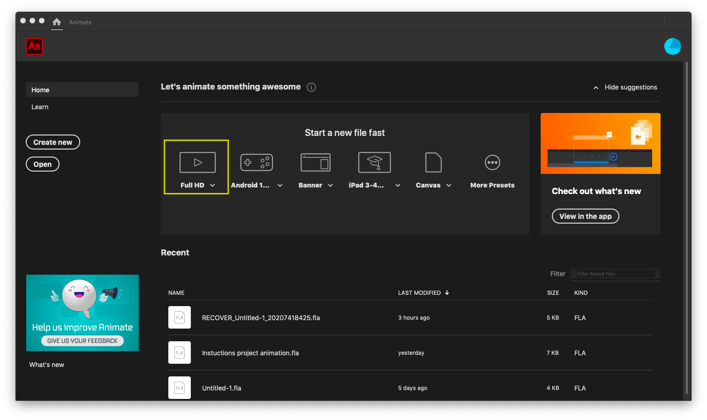The width and height of the screenshot is (707, 420).
Task: Open the user profile avatar
Action: coord(672,46)
